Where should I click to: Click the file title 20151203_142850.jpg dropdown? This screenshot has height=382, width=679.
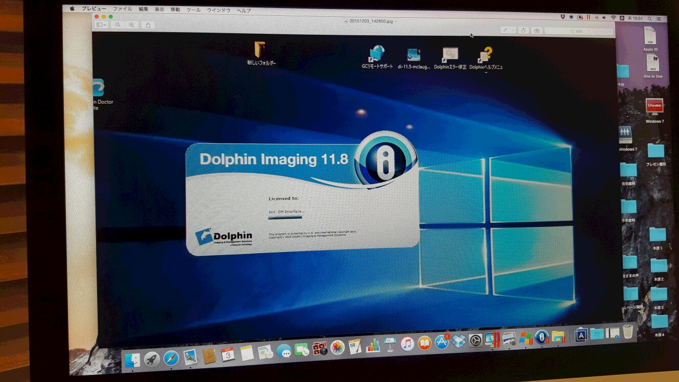click(370, 21)
